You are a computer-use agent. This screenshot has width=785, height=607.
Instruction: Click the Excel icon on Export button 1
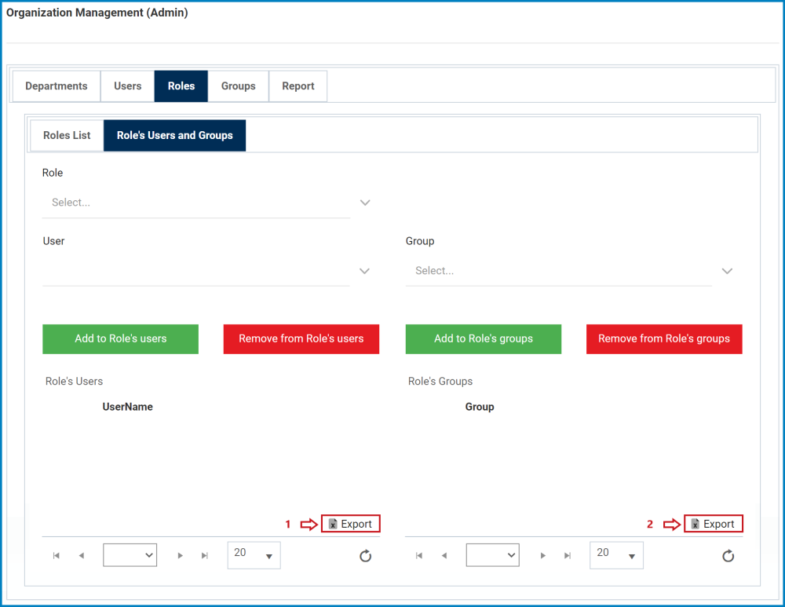tap(333, 524)
